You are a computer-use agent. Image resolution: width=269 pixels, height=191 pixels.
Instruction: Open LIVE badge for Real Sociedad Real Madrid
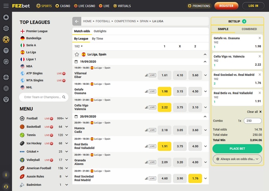pos(152,178)
